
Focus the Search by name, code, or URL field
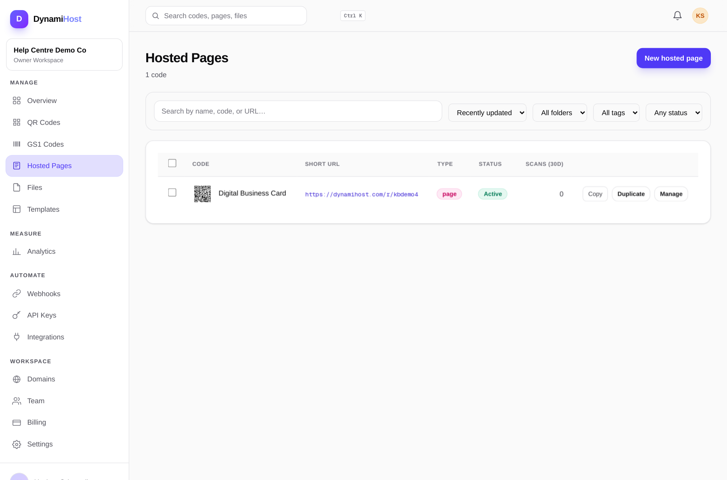(x=298, y=111)
